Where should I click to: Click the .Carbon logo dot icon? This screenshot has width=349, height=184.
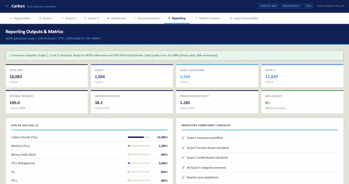click(x=7, y=6)
